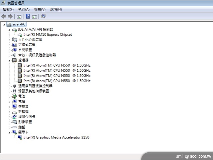
Task: Select the '網路介面卡' category label
Action: coord(27,117)
